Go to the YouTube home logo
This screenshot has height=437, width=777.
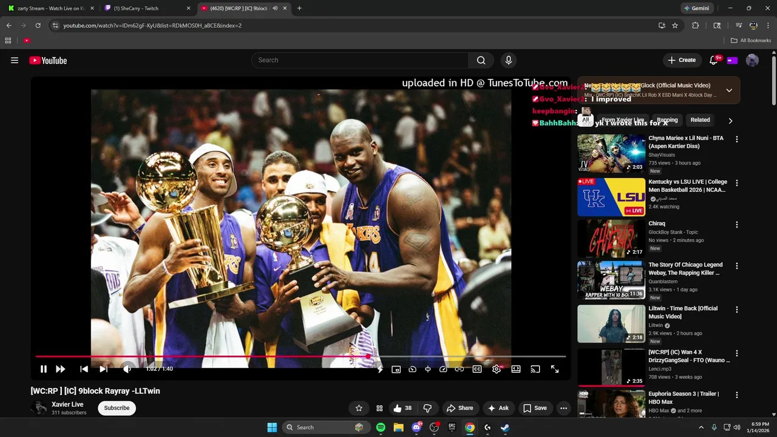(x=48, y=60)
